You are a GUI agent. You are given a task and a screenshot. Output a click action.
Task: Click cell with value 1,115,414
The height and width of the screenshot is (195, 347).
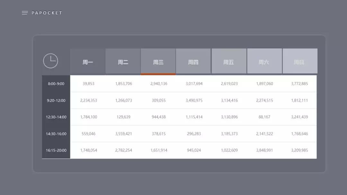(194, 117)
